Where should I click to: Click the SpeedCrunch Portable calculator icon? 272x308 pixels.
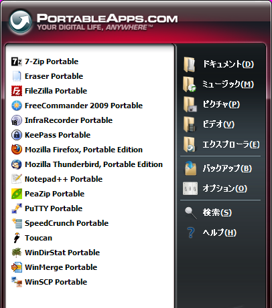click(x=17, y=223)
